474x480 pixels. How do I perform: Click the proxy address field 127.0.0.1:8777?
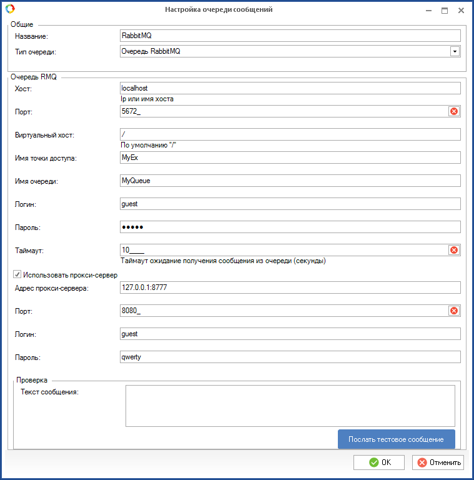click(290, 287)
